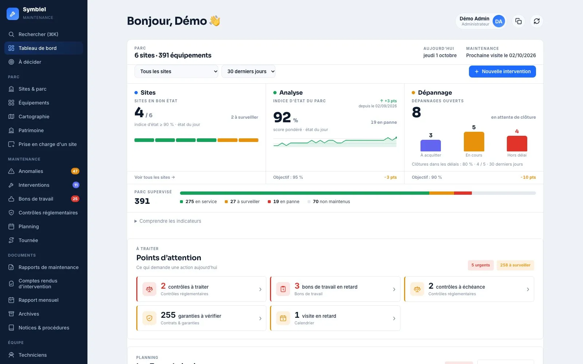The height and width of the screenshot is (364, 583).
Task: Click the shield icon for garanties à vérifier
Action: coord(149,318)
